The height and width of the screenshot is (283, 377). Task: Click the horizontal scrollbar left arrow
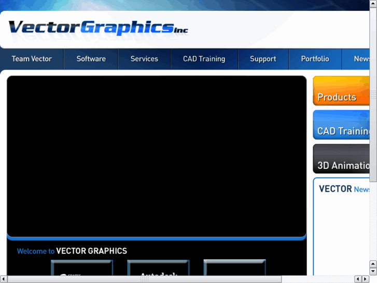(3, 279)
